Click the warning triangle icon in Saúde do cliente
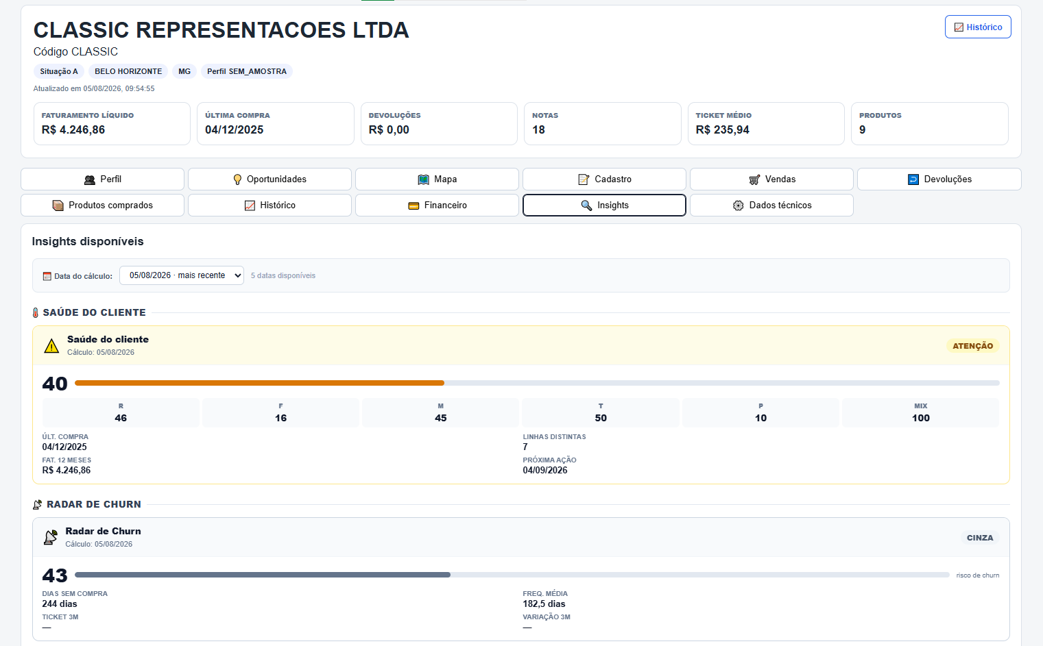Screen dimensions: 1043x646 [x=51, y=346]
